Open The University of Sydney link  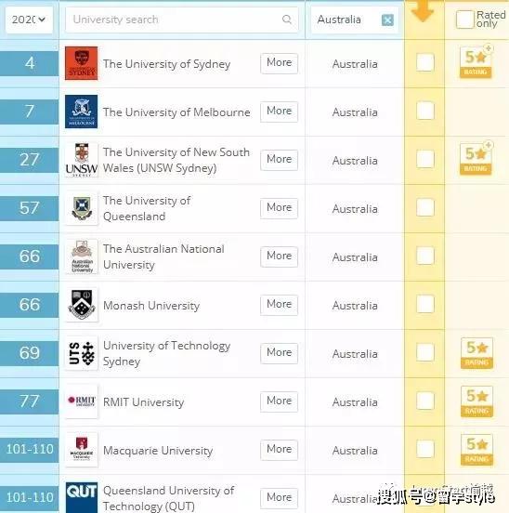click(x=166, y=64)
